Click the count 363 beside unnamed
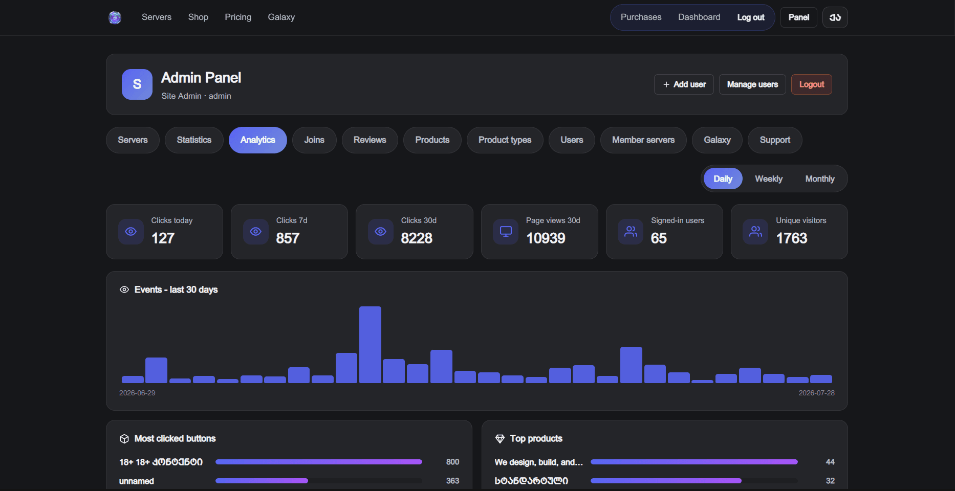This screenshot has height=491, width=955. pos(452,481)
